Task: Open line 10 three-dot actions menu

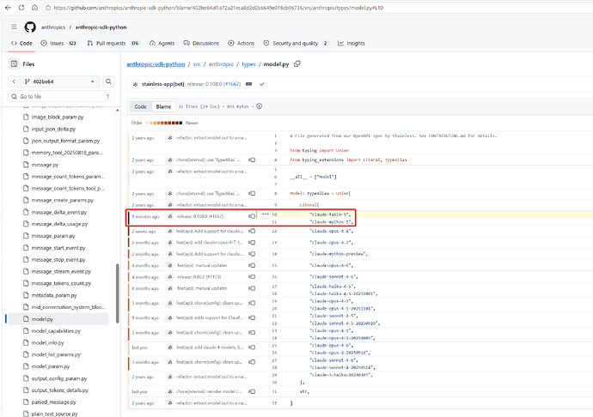Action: tap(266, 215)
